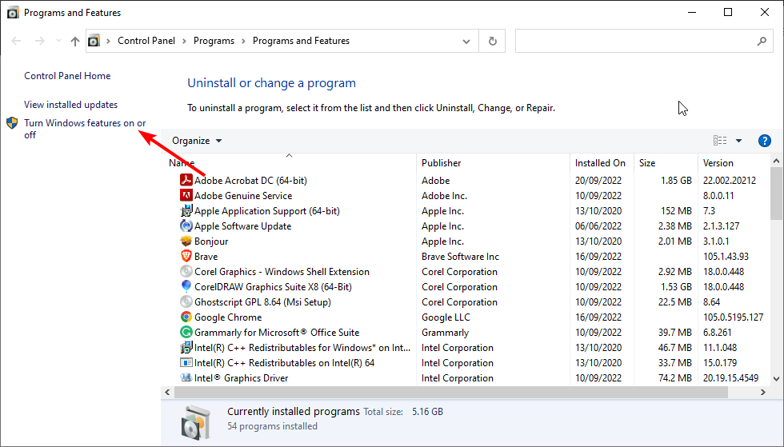Screen dimensions: 784x447
Task: Sort programs by Installed On column
Action: click(602, 163)
